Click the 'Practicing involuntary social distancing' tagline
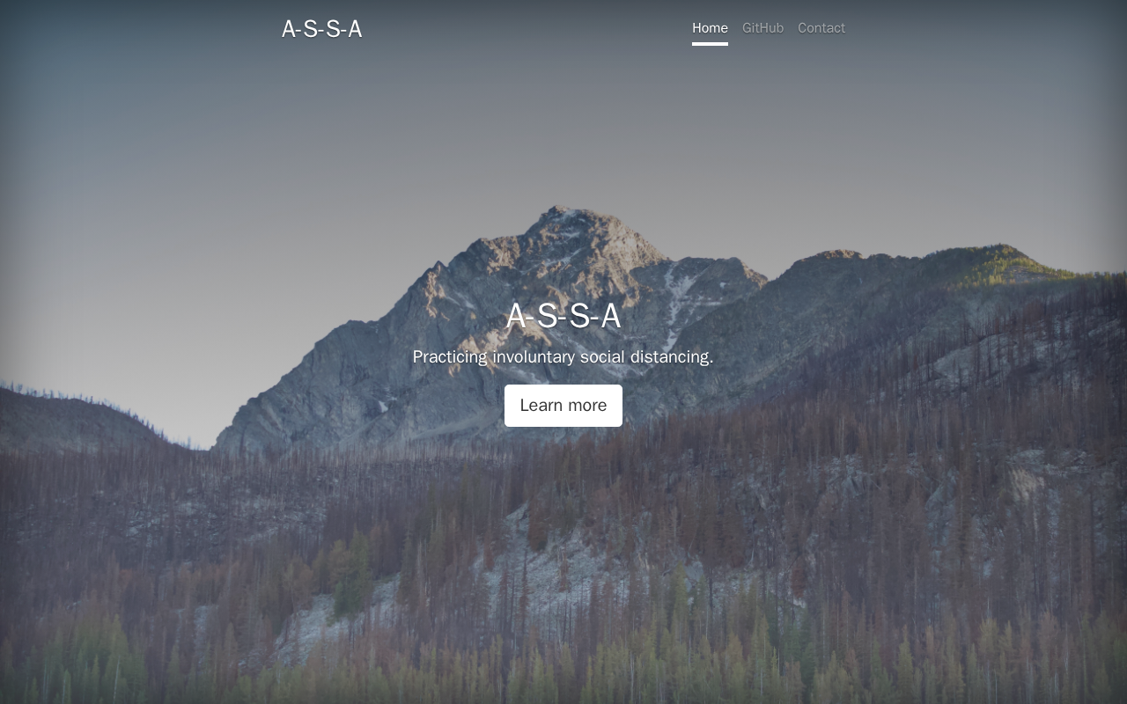The image size is (1127, 704). click(563, 356)
